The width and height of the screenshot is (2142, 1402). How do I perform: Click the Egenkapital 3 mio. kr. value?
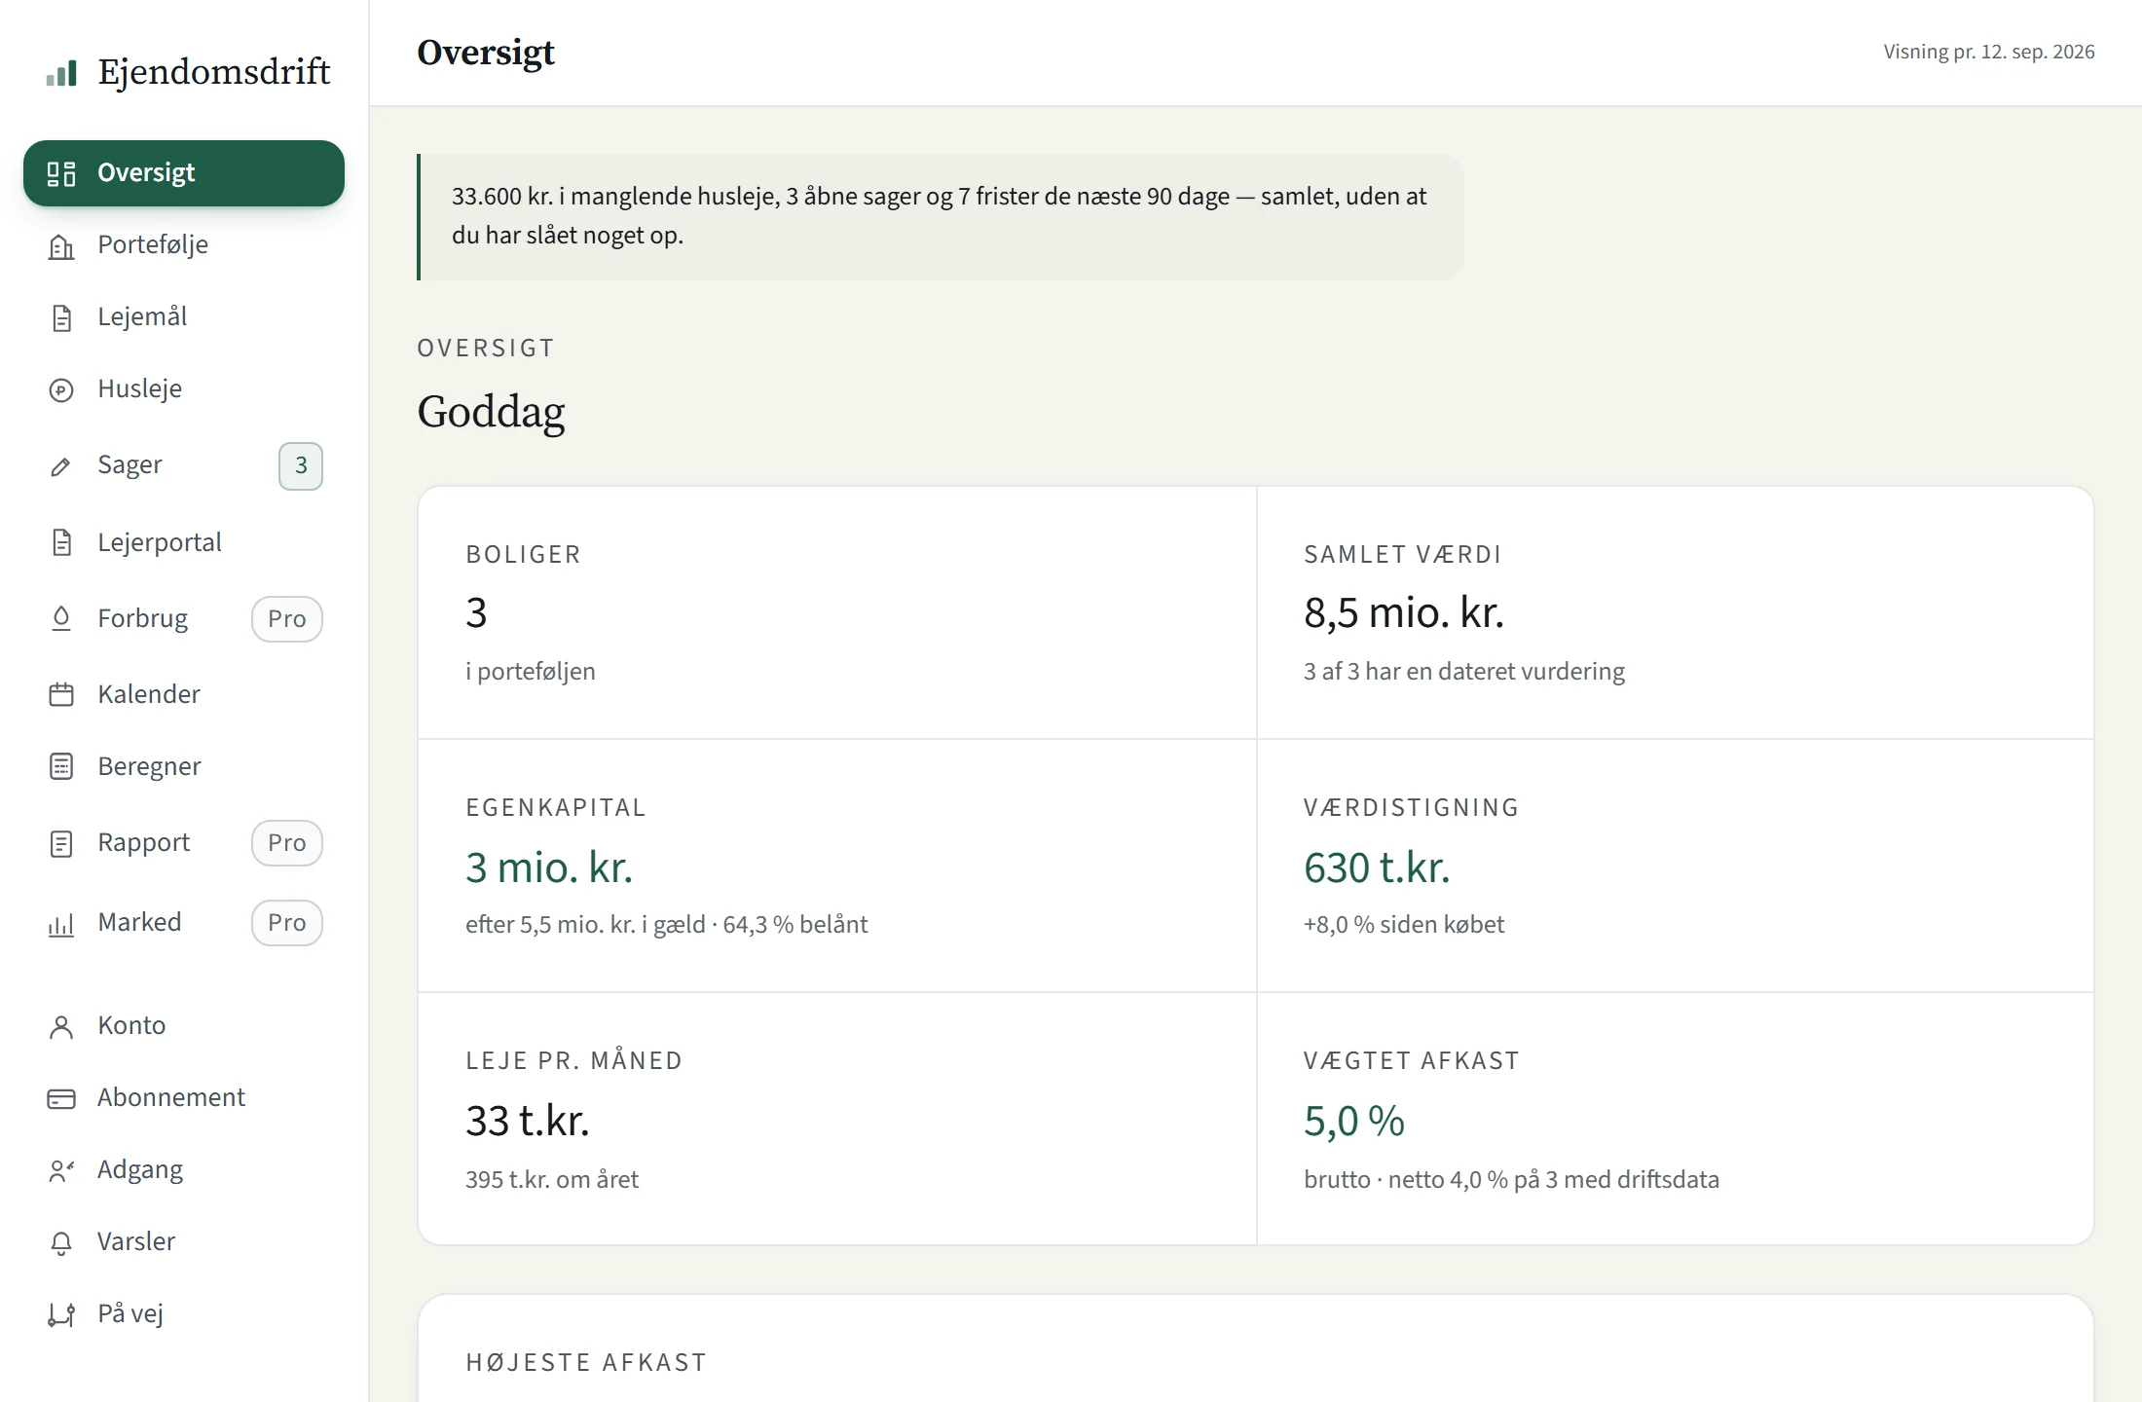pos(549,867)
